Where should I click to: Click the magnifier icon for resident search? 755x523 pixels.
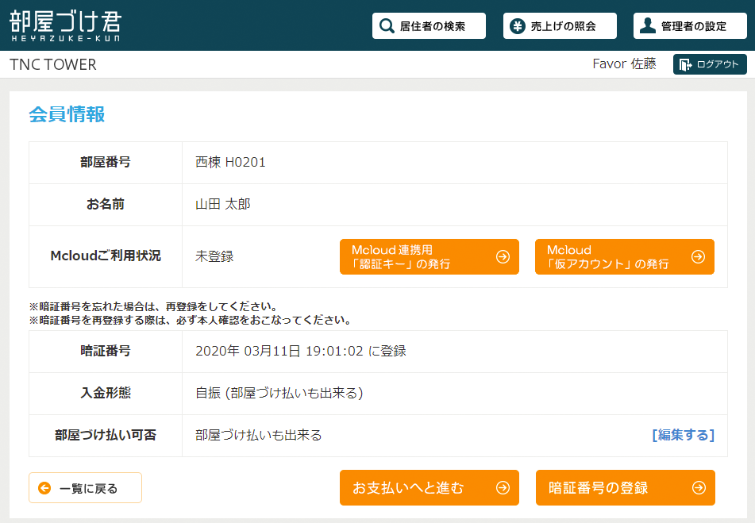pos(387,26)
